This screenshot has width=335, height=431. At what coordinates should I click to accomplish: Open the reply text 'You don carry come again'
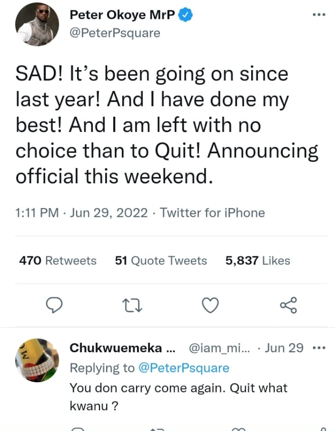pos(178,388)
